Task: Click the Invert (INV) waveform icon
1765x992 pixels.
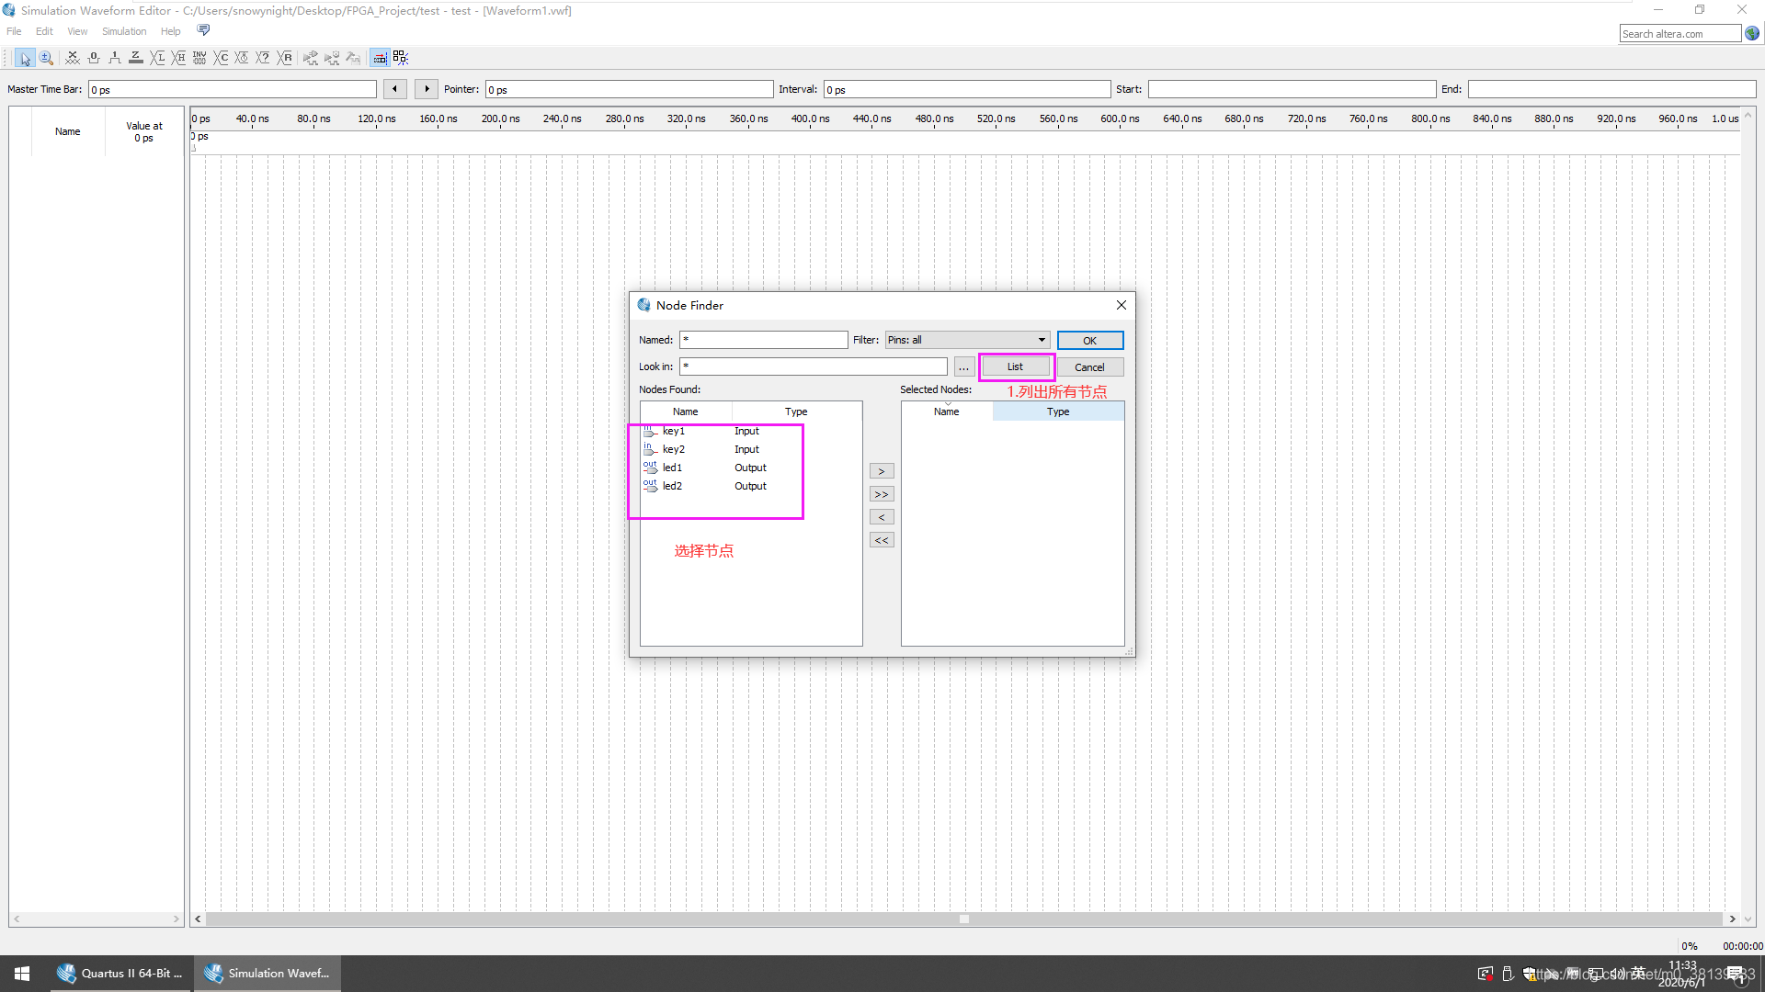Action: click(199, 58)
